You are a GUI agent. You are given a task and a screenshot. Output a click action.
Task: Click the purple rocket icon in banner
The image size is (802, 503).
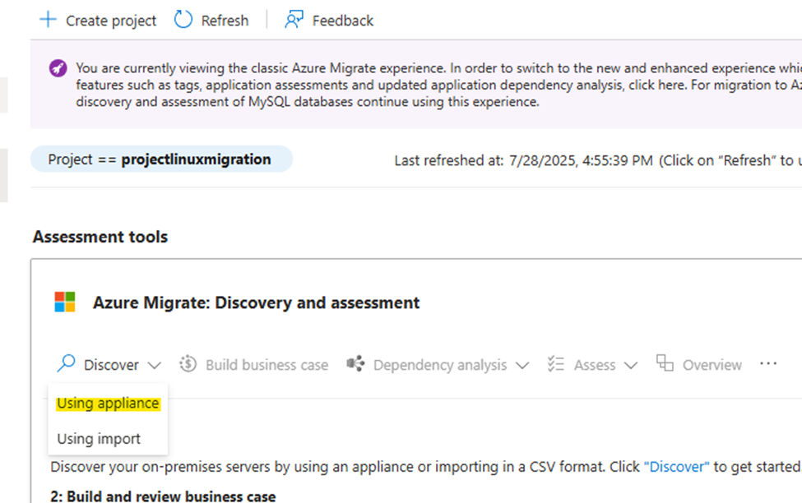(58, 67)
